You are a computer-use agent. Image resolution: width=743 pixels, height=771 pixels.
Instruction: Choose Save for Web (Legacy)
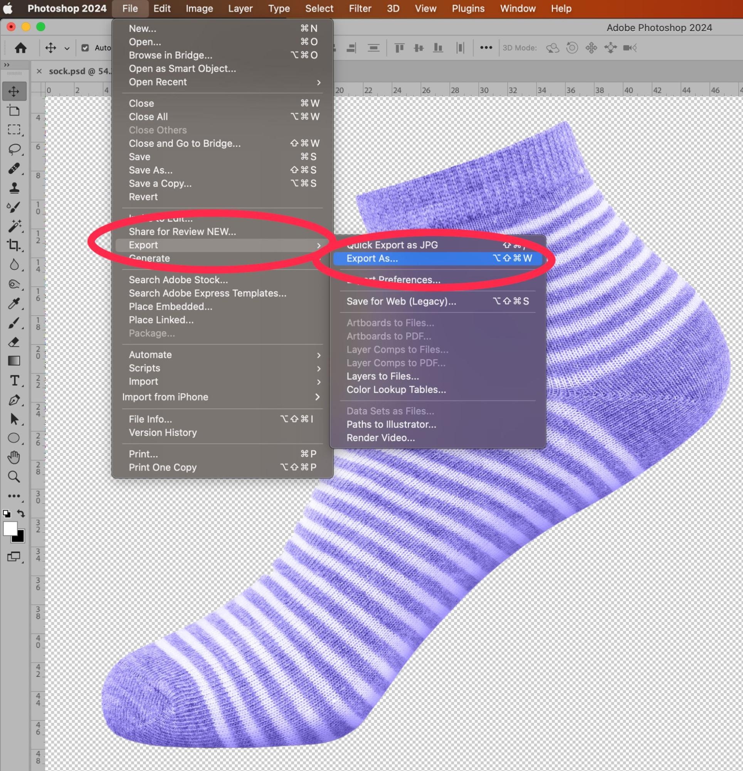[400, 301]
